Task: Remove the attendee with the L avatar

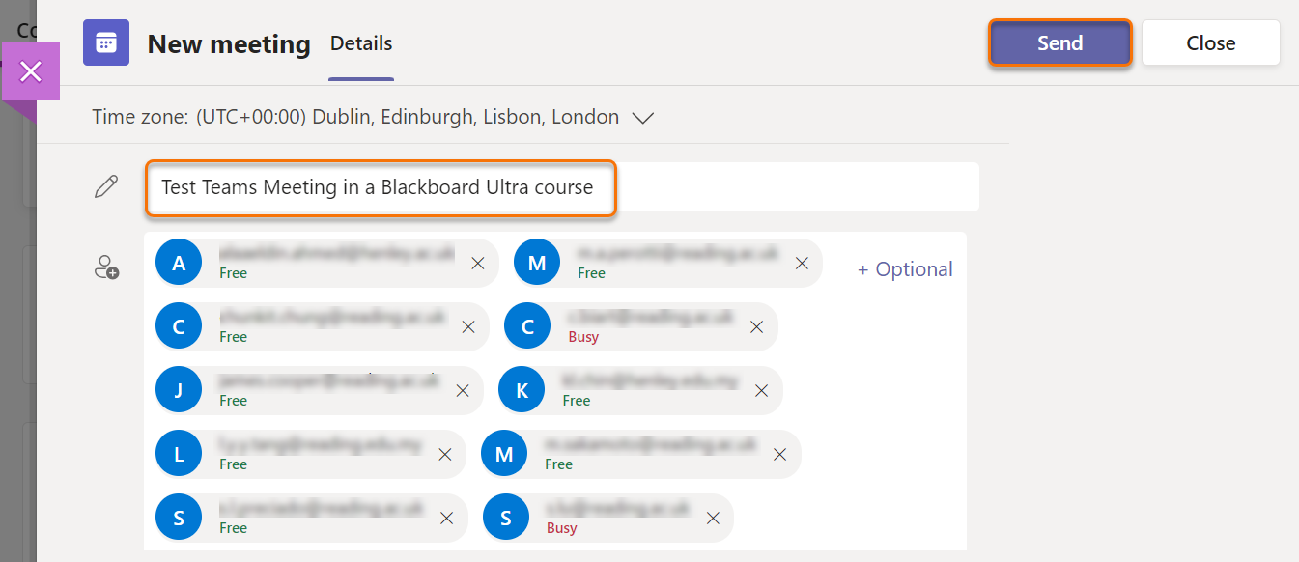Action: pos(445,454)
